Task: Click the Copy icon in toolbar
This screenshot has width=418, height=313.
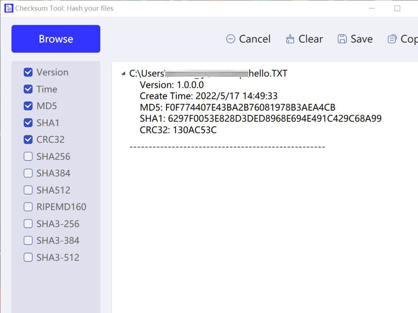Action: tap(392, 39)
